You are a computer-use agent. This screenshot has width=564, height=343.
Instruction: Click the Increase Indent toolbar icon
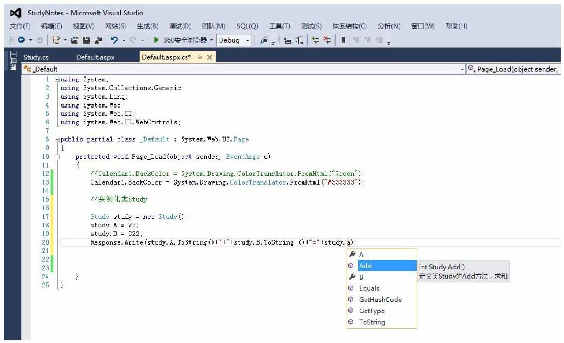[x=300, y=40]
